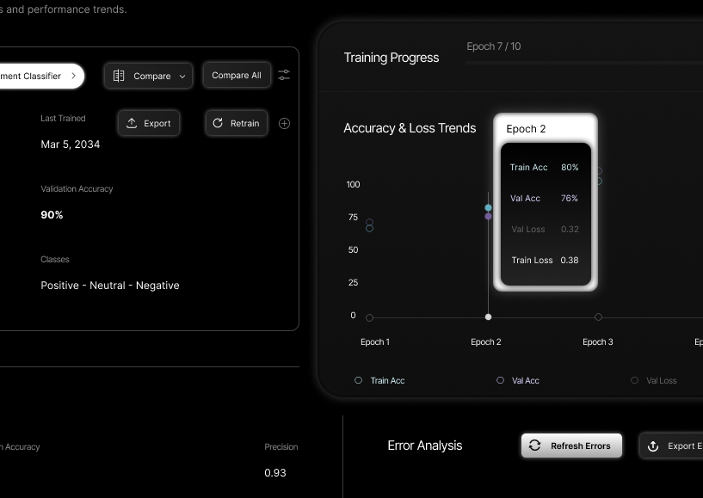Open the Compare dropdown
The width and height of the screenshot is (703, 498).
pos(148,76)
